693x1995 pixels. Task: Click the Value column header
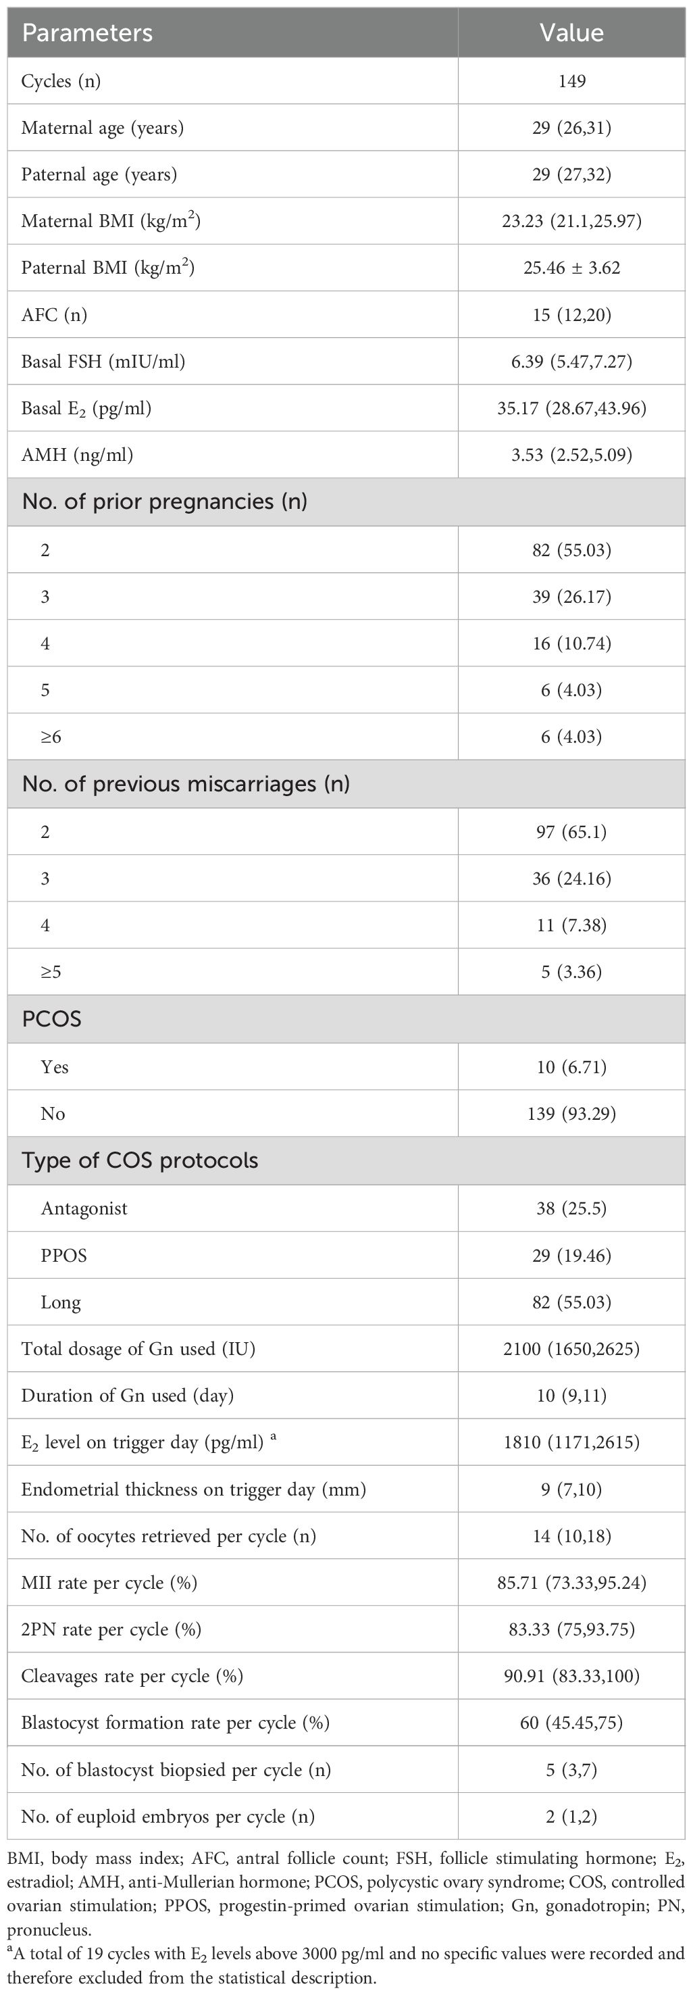click(571, 32)
